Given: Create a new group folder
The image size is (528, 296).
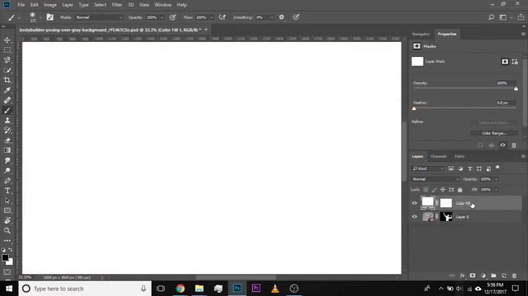Looking at the screenshot, I should click(x=493, y=276).
